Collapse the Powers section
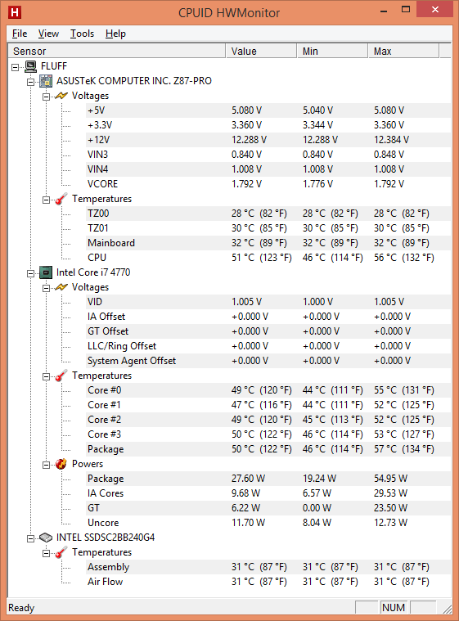Image resolution: width=459 pixels, height=621 pixels. pyautogui.click(x=46, y=465)
